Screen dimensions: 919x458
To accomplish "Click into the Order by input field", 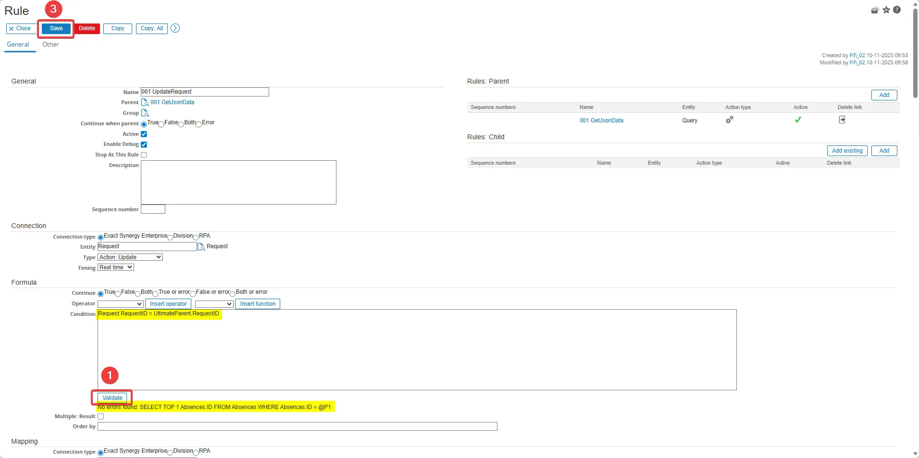I will click(x=297, y=427).
